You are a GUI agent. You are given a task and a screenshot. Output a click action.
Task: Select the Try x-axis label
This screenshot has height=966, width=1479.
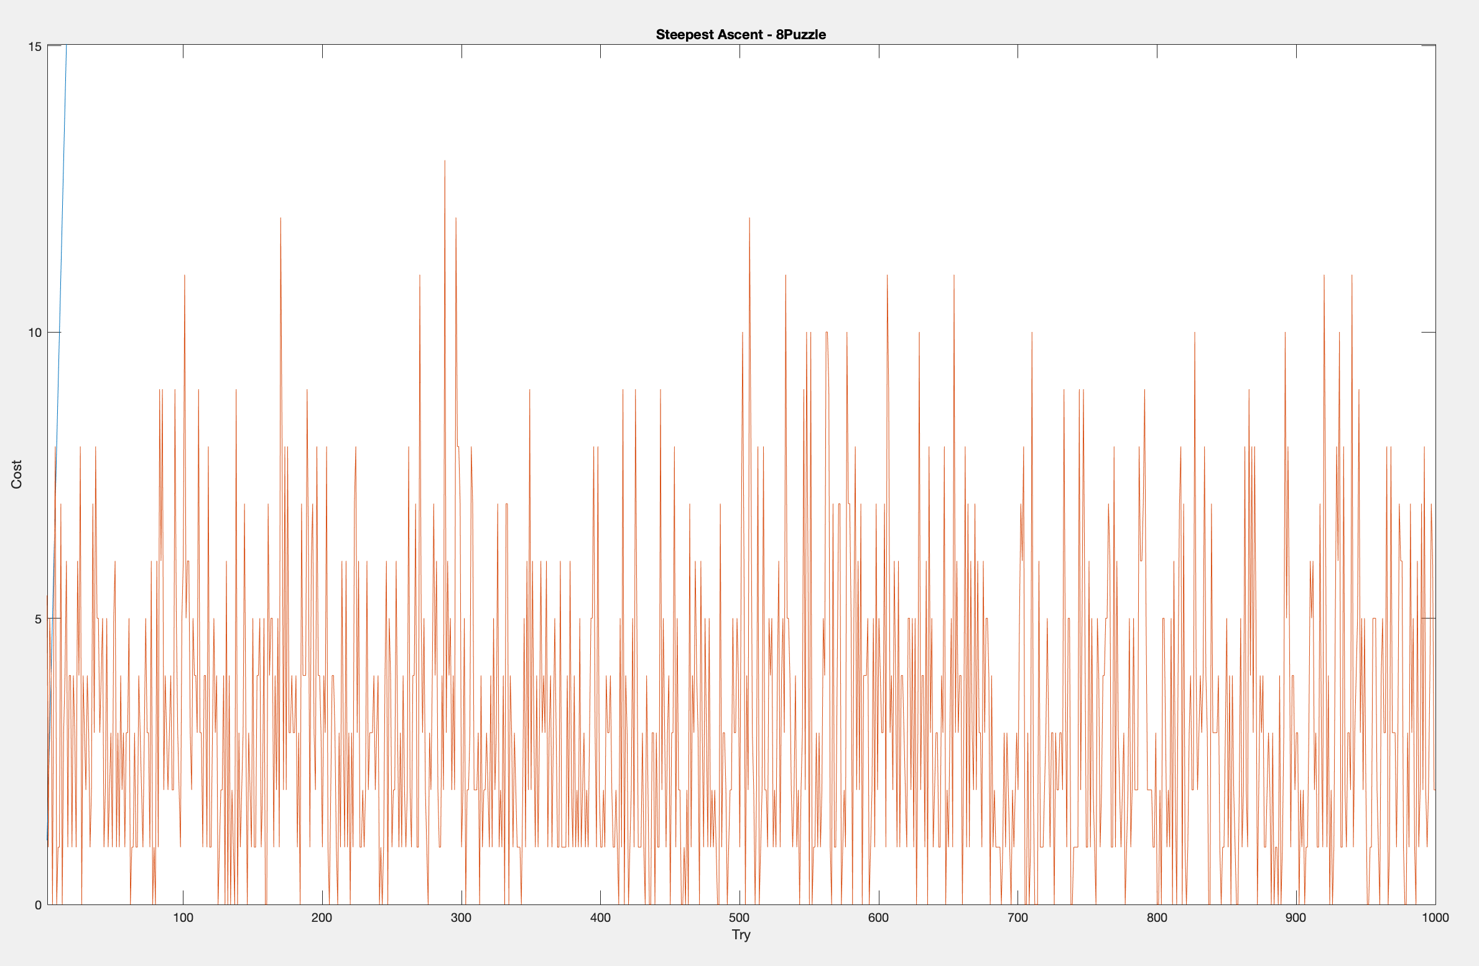click(741, 934)
